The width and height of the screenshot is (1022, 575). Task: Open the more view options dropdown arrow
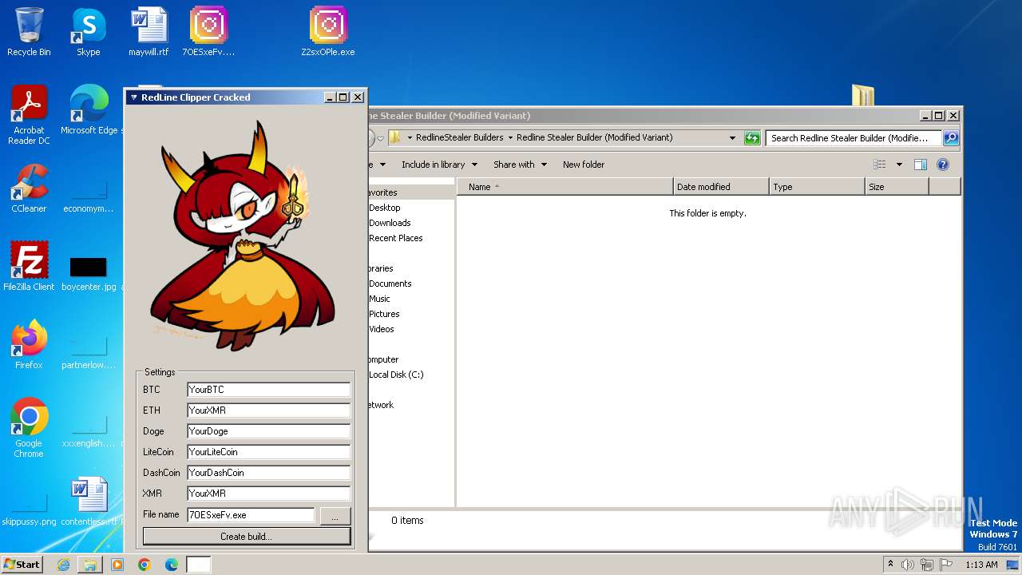pyautogui.click(x=898, y=165)
